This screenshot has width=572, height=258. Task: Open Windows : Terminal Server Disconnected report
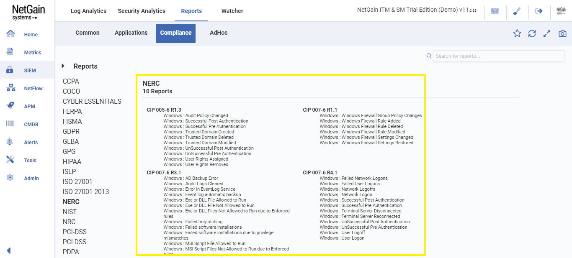(x=361, y=211)
